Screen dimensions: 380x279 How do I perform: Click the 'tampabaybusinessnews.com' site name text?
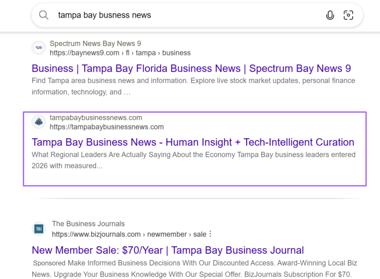(96, 117)
